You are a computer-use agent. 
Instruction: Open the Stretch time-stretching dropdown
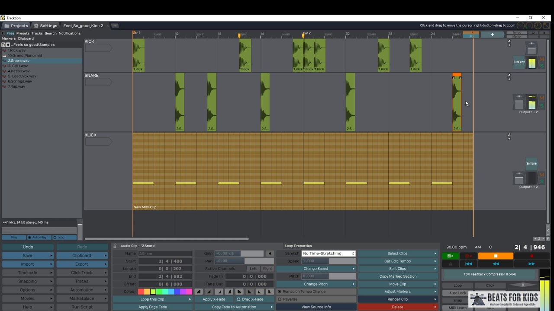329,254
